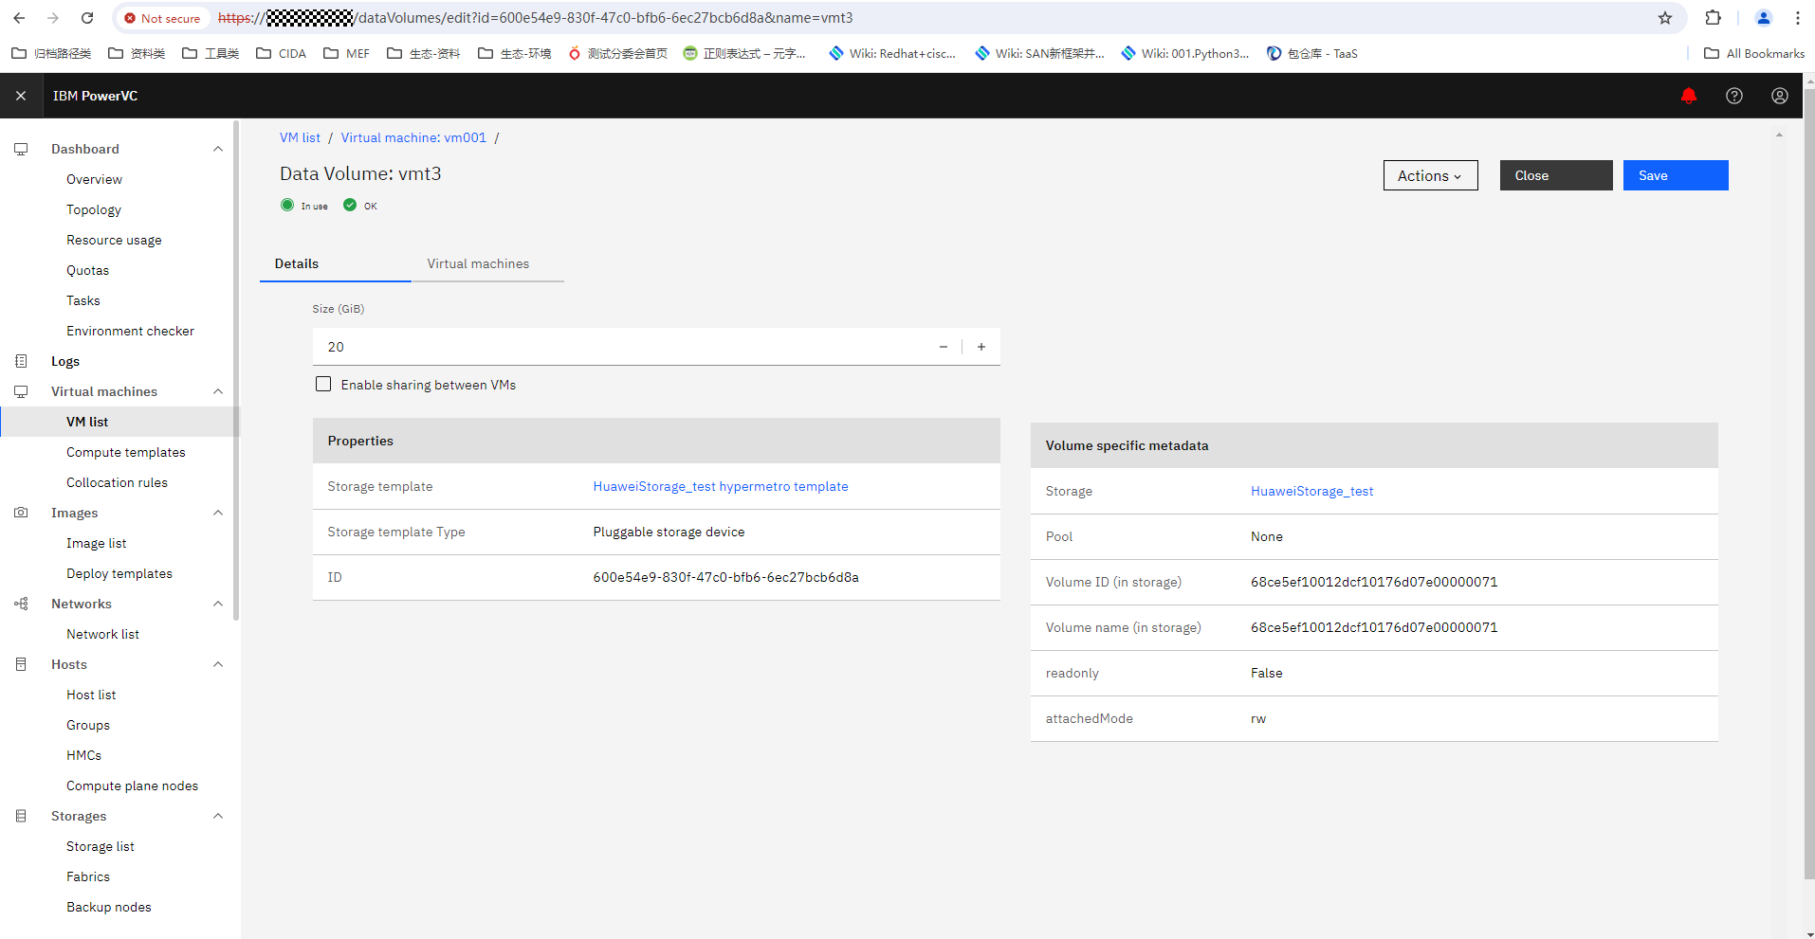Open the Actions dropdown
Image resolution: width=1815 pixels, height=939 pixels.
1430,175
